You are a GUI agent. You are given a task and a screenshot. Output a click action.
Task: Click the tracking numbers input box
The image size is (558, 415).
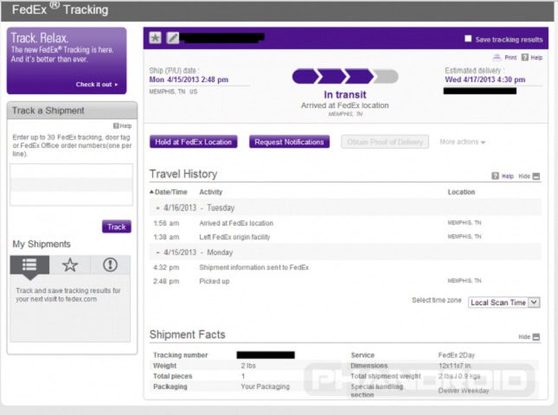click(x=72, y=184)
